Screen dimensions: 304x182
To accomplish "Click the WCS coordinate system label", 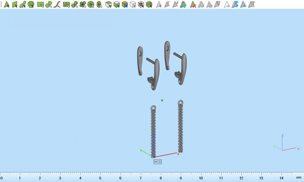I will pos(158,161).
